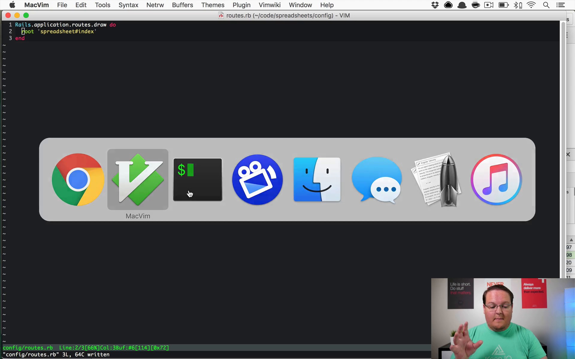Click the window title 'routes.rb'
The image size is (575, 359).
coord(239,15)
